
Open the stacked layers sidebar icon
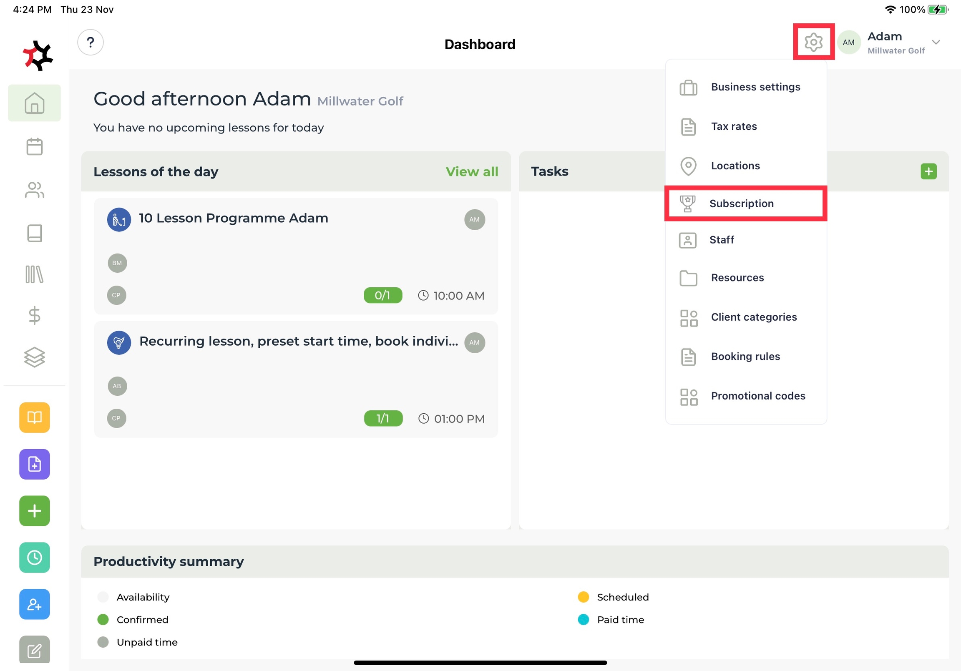[x=34, y=357]
